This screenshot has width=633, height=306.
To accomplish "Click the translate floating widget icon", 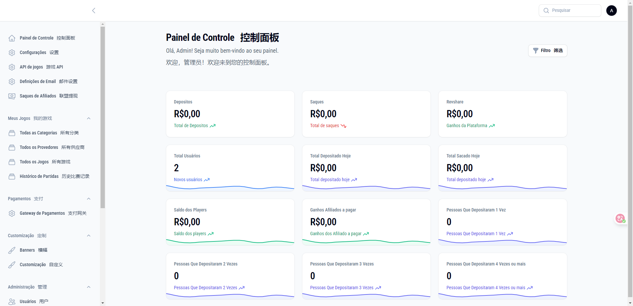I will coord(620,218).
